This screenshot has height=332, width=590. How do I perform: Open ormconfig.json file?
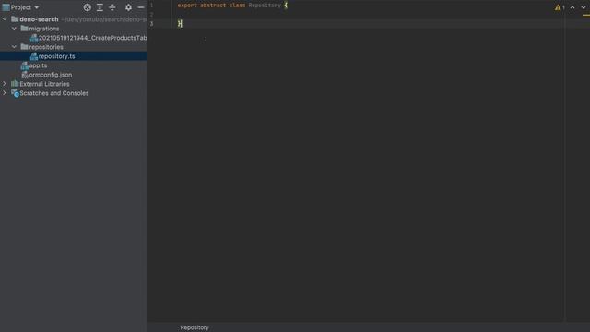click(x=51, y=75)
